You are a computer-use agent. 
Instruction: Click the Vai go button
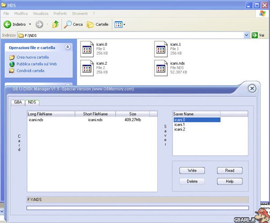click(258, 35)
